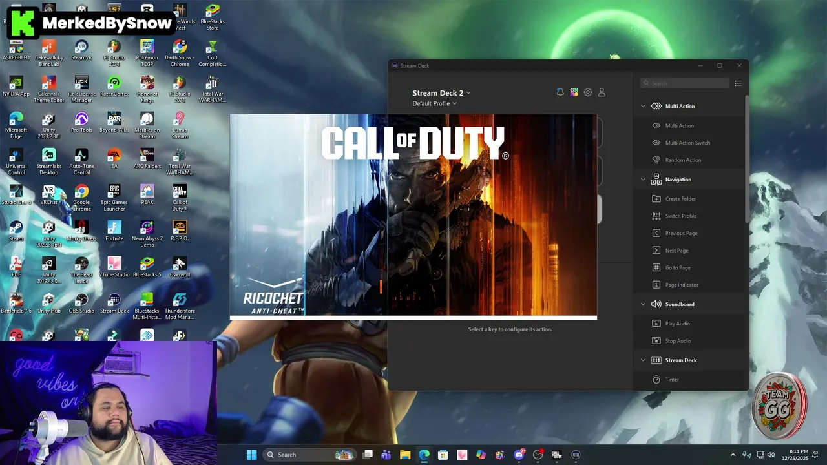Collapse the Multi Action category chevron
Screen dimensions: 827x465
pos(643,106)
